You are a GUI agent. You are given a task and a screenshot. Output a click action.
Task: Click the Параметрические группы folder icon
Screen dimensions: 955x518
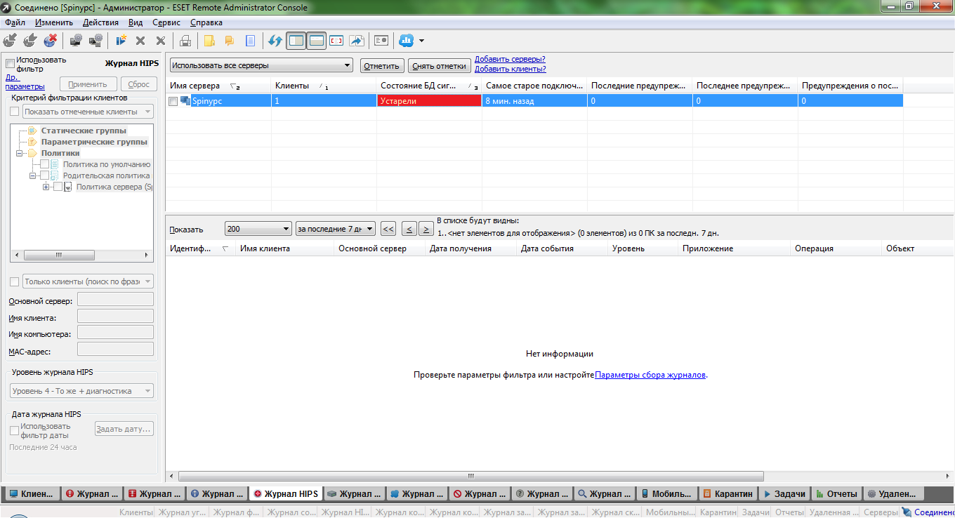(32, 142)
